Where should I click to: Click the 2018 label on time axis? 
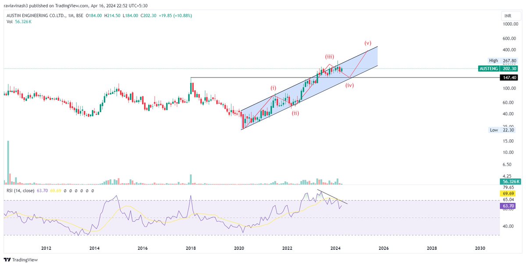pyautogui.click(x=191, y=248)
